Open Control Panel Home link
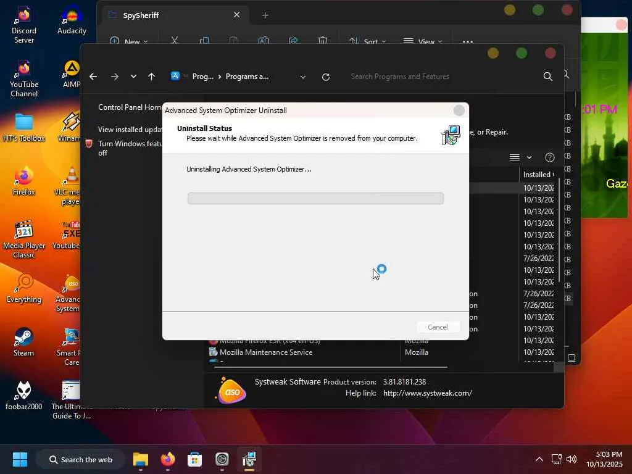 130,107
